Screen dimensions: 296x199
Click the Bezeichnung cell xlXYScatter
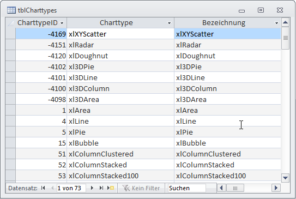click(227, 34)
